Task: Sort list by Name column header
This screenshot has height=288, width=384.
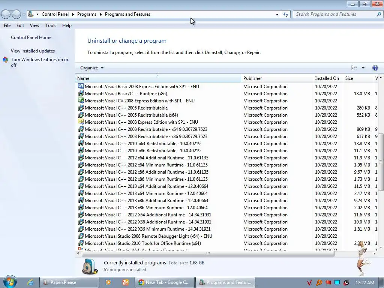Action: (158, 78)
